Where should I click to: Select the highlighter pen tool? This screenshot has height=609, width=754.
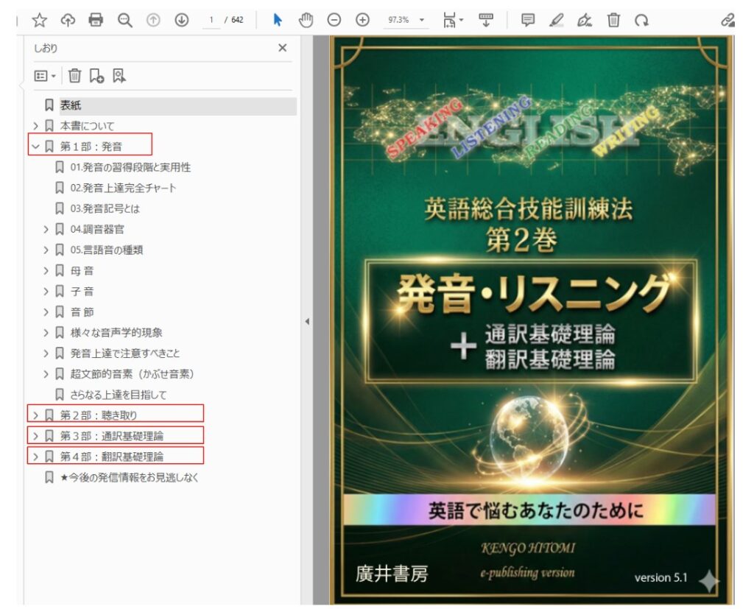(x=557, y=21)
